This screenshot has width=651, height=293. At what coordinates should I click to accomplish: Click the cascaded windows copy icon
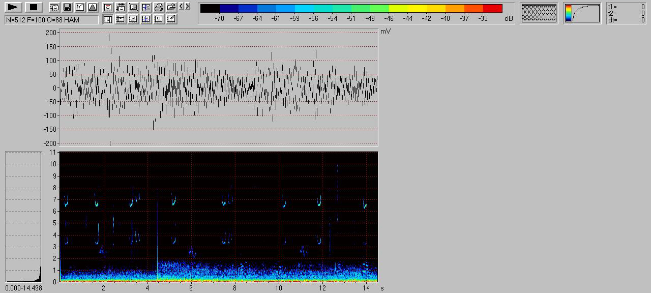coord(54,7)
